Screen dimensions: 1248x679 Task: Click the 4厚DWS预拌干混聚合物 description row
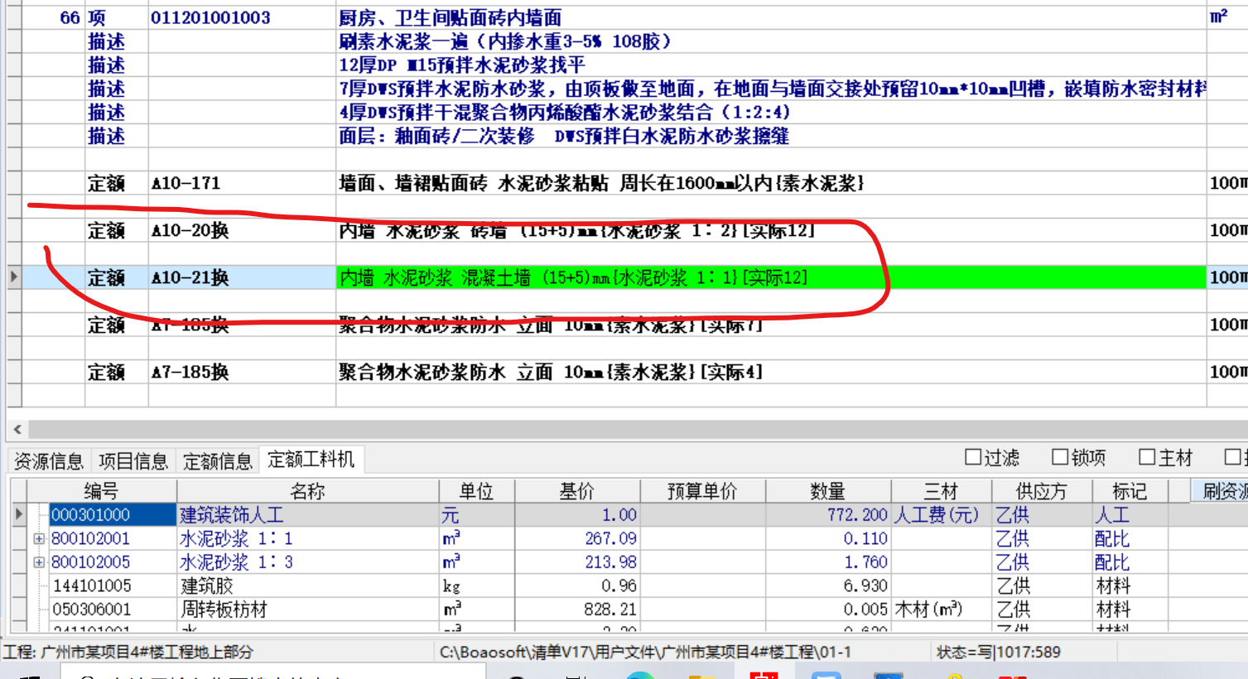click(771, 112)
